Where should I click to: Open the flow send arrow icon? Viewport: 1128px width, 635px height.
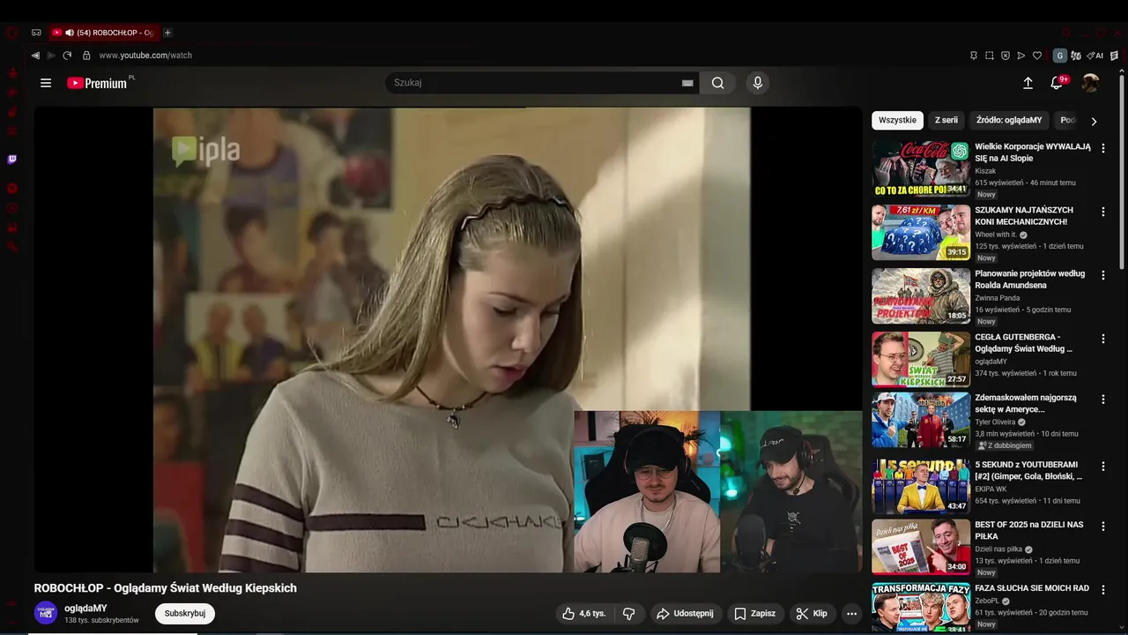(x=1021, y=56)
